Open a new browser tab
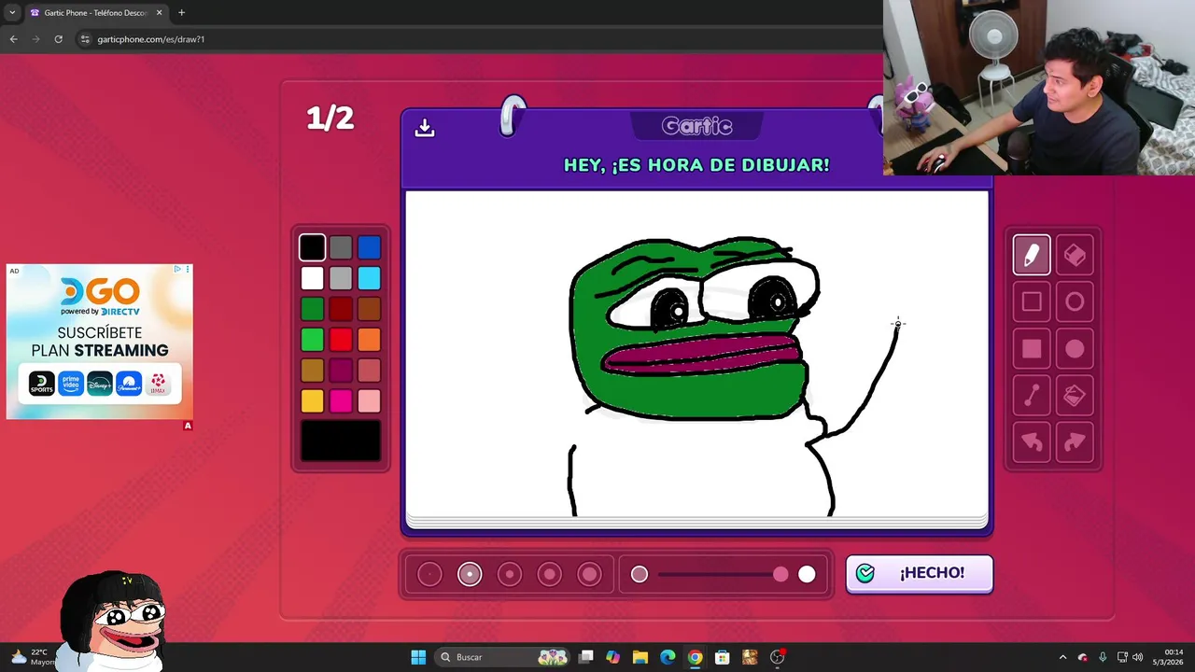The image size is (1195, 672). coord(181,13)
